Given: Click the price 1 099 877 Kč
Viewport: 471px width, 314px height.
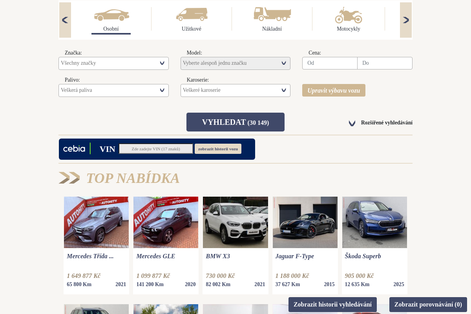Looking at the screenshot, I should point(153,276).
